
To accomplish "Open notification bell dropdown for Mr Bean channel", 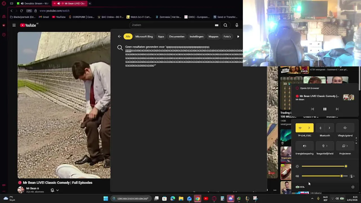I will tap(55, 190).
